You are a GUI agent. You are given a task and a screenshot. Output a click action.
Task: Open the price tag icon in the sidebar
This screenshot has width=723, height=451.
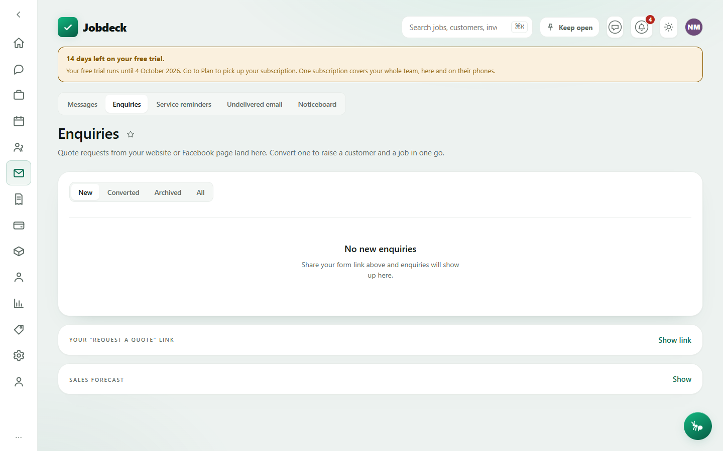[19, 330]
